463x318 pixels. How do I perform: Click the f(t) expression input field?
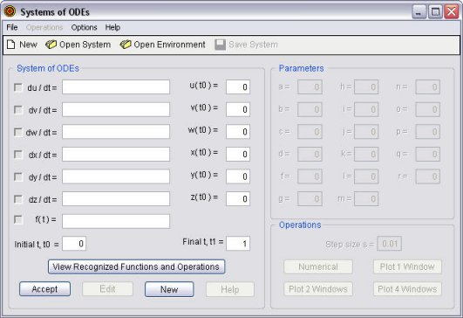click(116, 221)
